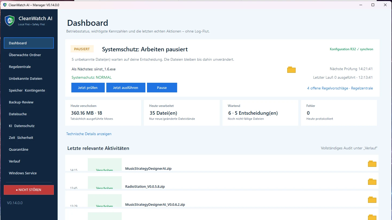392x220 pixels.
Task: Click the title bar app icon
Action: tap(5, 5)
